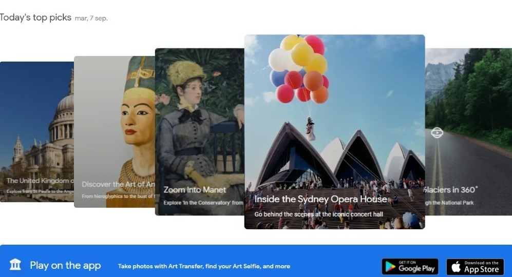The height and width of the screenshot is (277, 512).
Task: Open the Get it on Google Play badge text
Action: (416, 267)
